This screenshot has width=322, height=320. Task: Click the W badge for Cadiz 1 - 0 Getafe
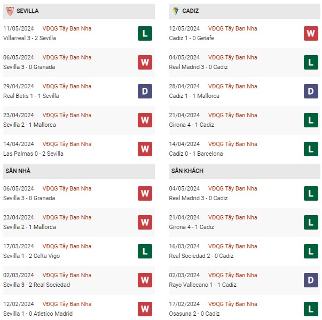(311, 33)
